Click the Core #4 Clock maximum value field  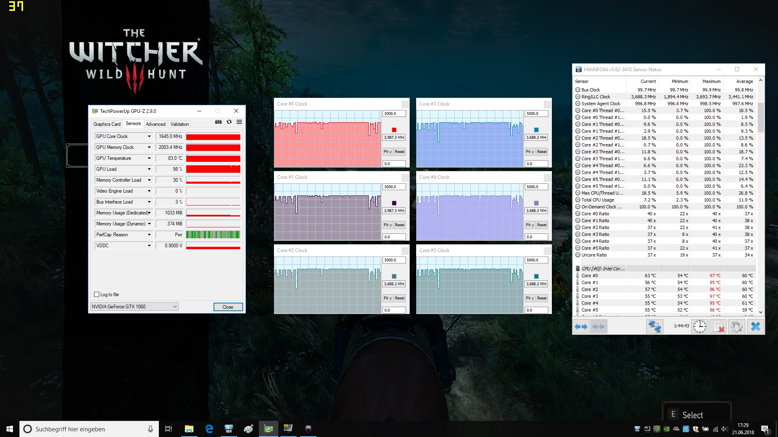tap(536, 187)
